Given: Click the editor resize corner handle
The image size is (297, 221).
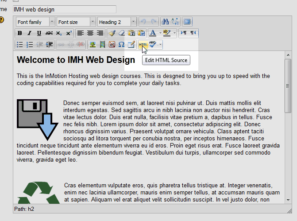Looking at the screenshot, I should pyautogui.click(x=289, y=211).
